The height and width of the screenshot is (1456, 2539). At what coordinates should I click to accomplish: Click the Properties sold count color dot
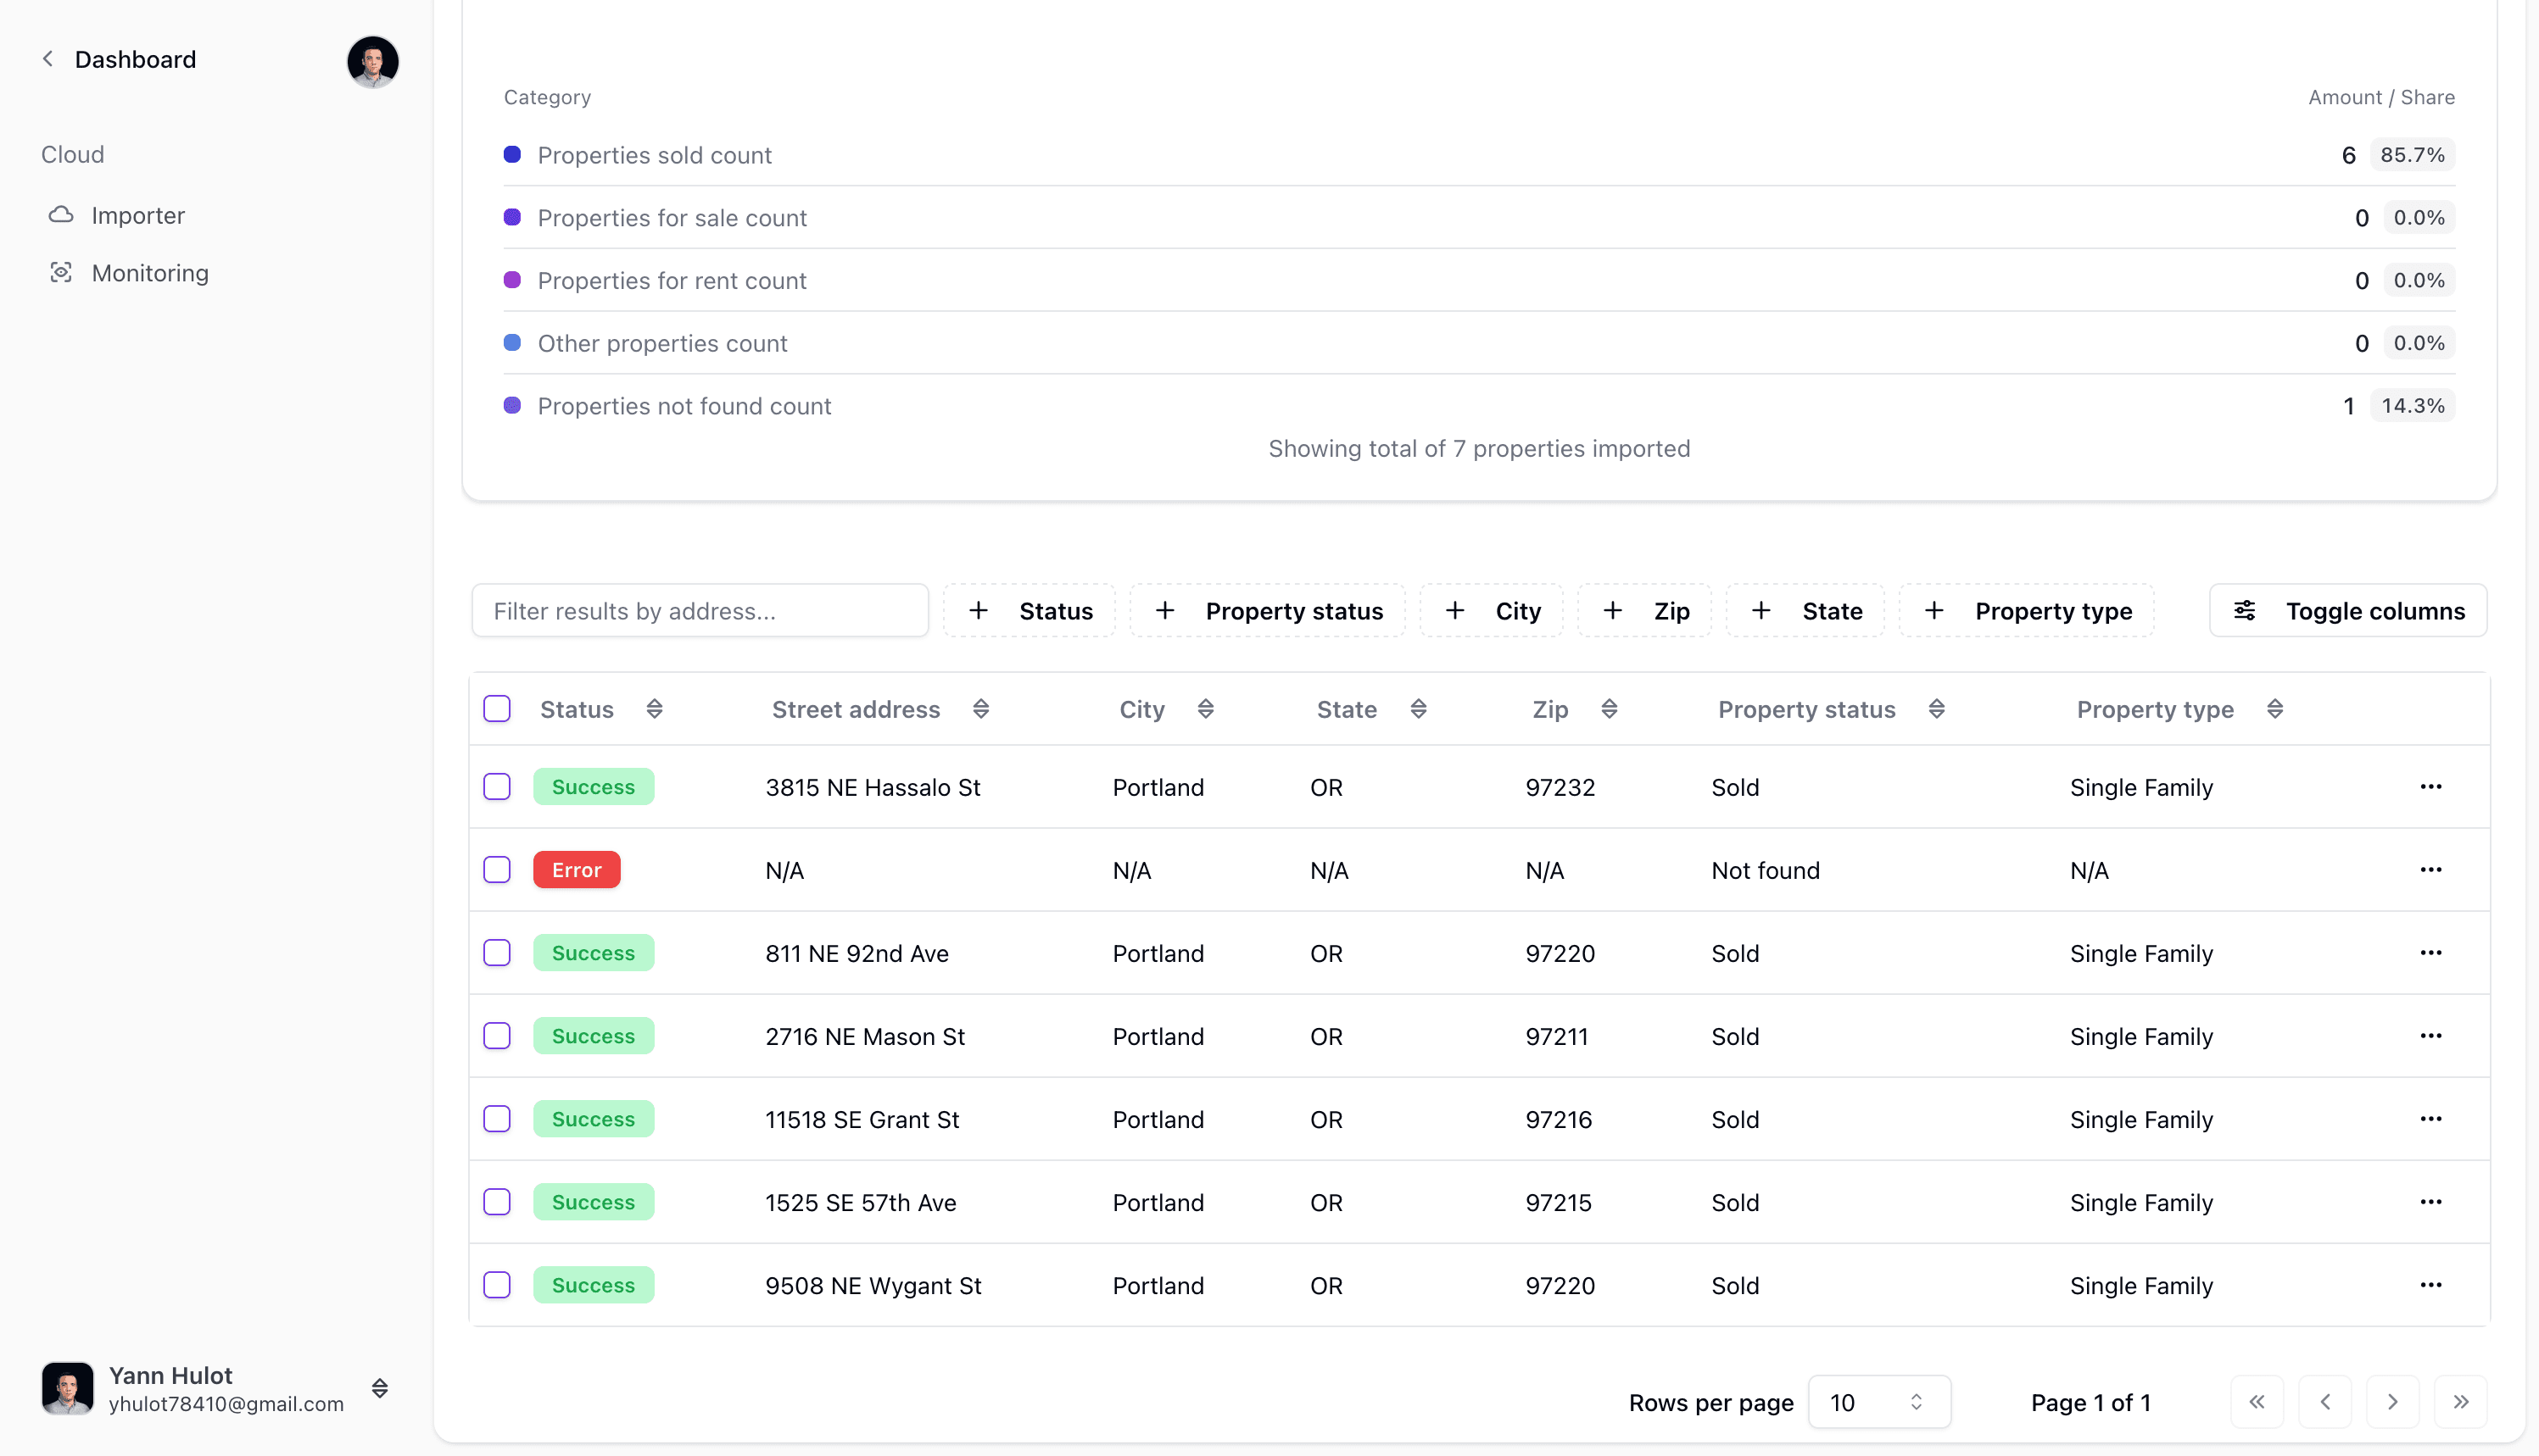pyautogui.click(x=512, y=154)
